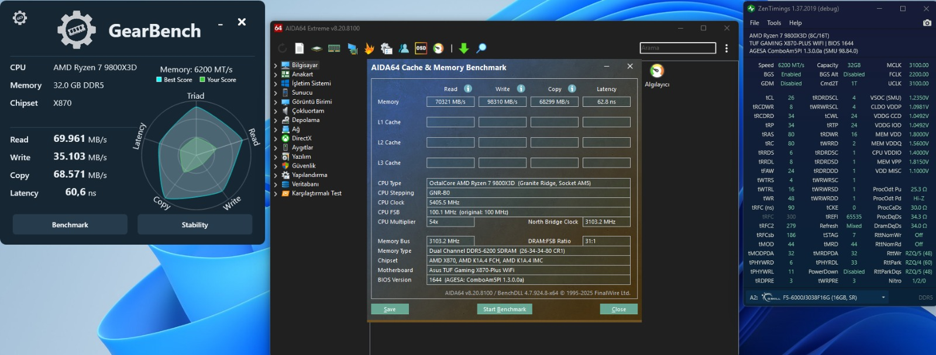Select Güvenlik in the AIDA64 tree
Screen dimensions: 936x355
(304, 166)
